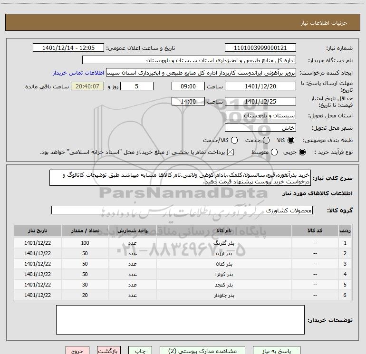Click row number 4 in the table
Image resolution: width=366 pixels, height=354 pixels.
point(345,274)
